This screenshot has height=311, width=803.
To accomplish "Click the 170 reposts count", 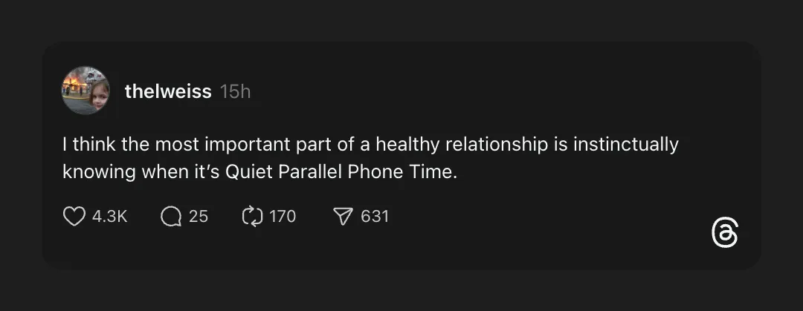I will pos(283,216).
